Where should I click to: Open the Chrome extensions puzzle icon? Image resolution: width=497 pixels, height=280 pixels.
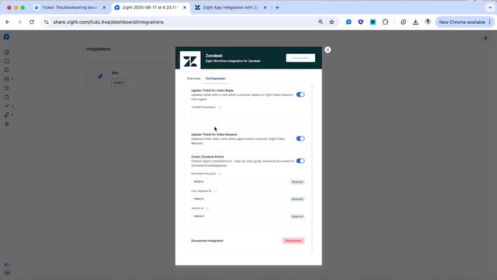coord(385,22)
